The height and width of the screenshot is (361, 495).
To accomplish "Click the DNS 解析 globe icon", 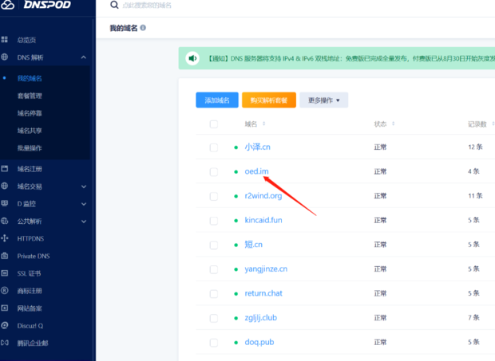I will [5, 57].
